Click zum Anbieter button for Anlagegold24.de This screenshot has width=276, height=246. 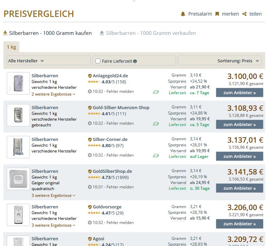point(239,93)
